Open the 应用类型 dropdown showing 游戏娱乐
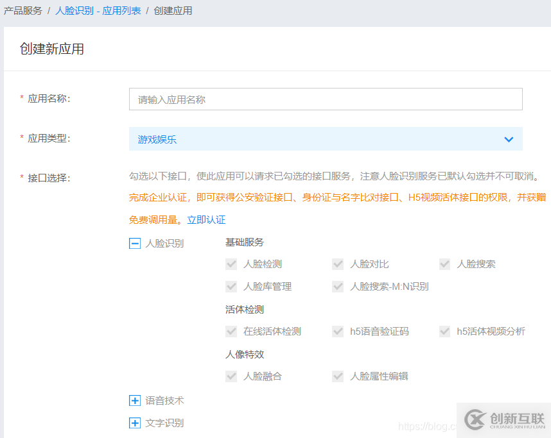 pyautogui.click(x=325, y=139)
